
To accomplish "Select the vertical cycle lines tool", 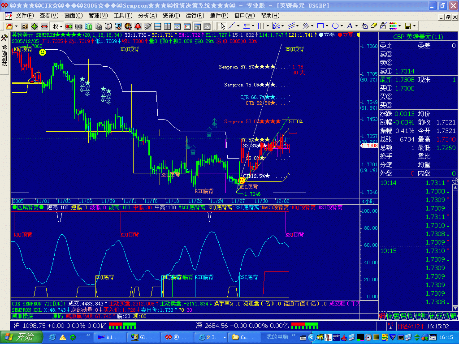I will tap(261, 26).
